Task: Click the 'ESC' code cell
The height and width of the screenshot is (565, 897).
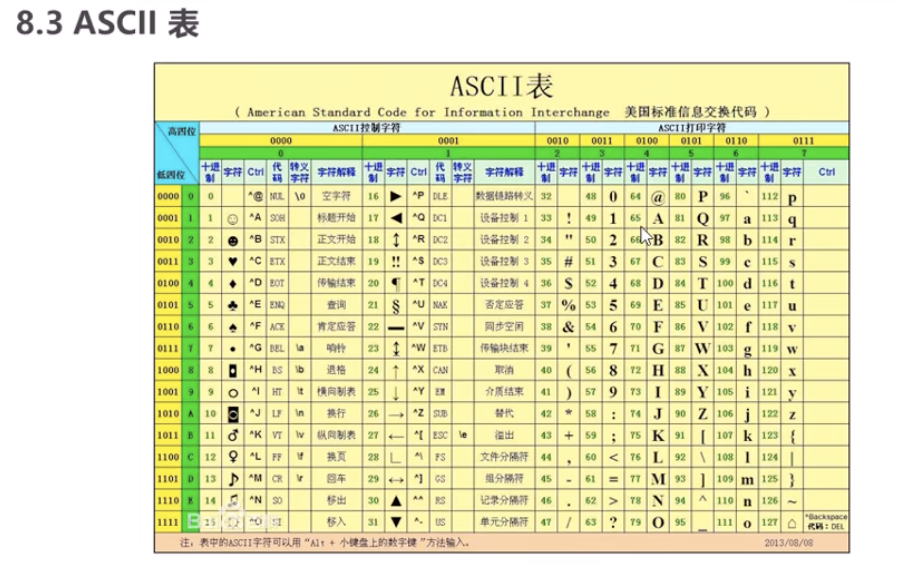Action: click(440, 435)
